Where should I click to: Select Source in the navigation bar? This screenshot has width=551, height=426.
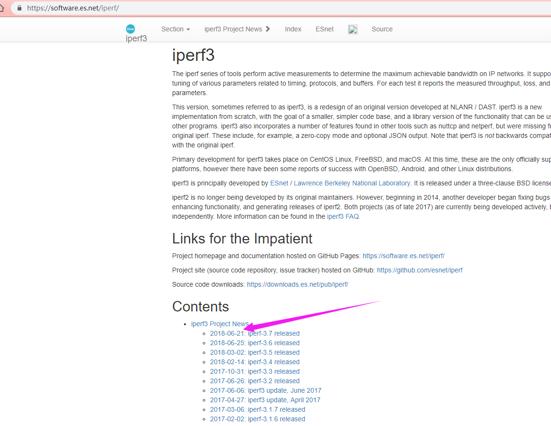382,29
